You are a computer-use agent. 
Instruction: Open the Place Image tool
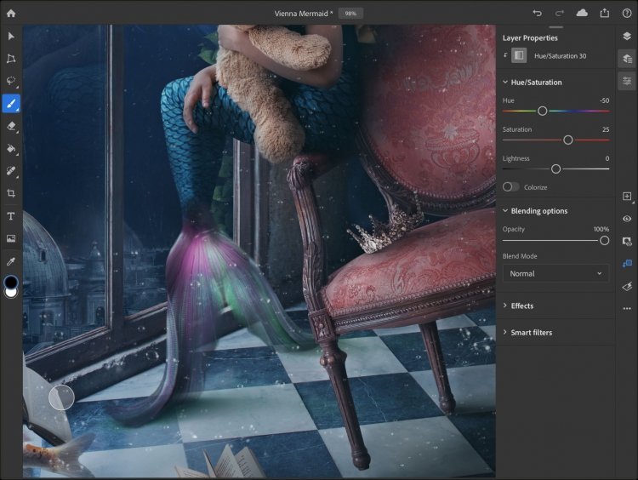[x=11, y=238]
